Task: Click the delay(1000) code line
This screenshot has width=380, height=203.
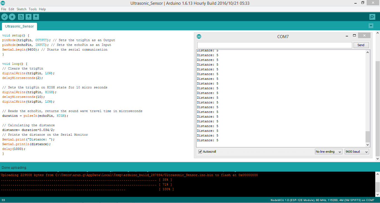Action: 14,149
